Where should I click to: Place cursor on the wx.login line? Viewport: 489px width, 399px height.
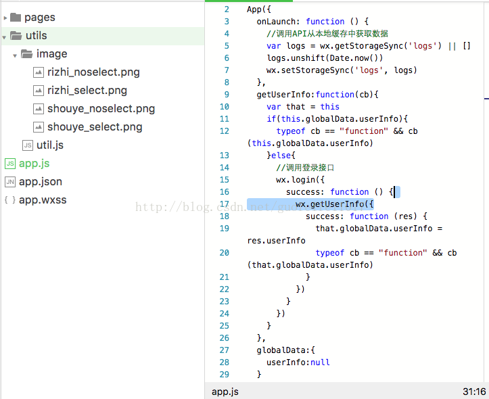300,180
